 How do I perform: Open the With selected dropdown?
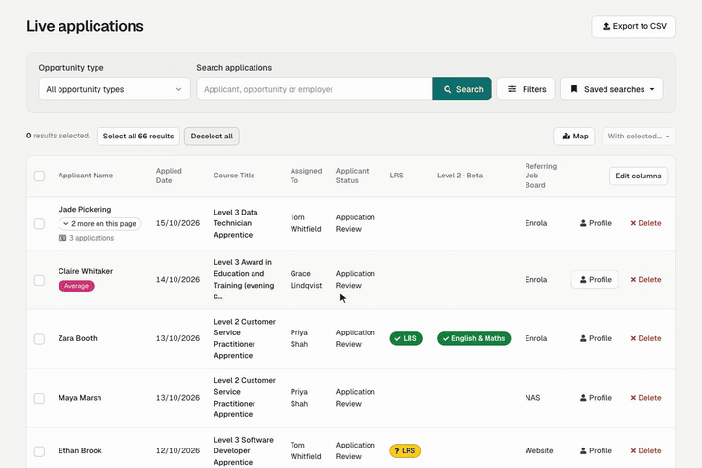point(639,136)
